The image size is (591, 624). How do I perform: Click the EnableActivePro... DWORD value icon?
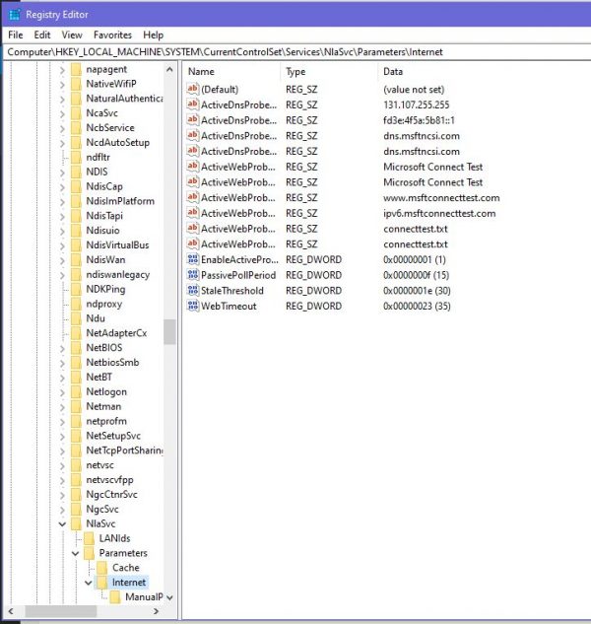pos(193,259)
